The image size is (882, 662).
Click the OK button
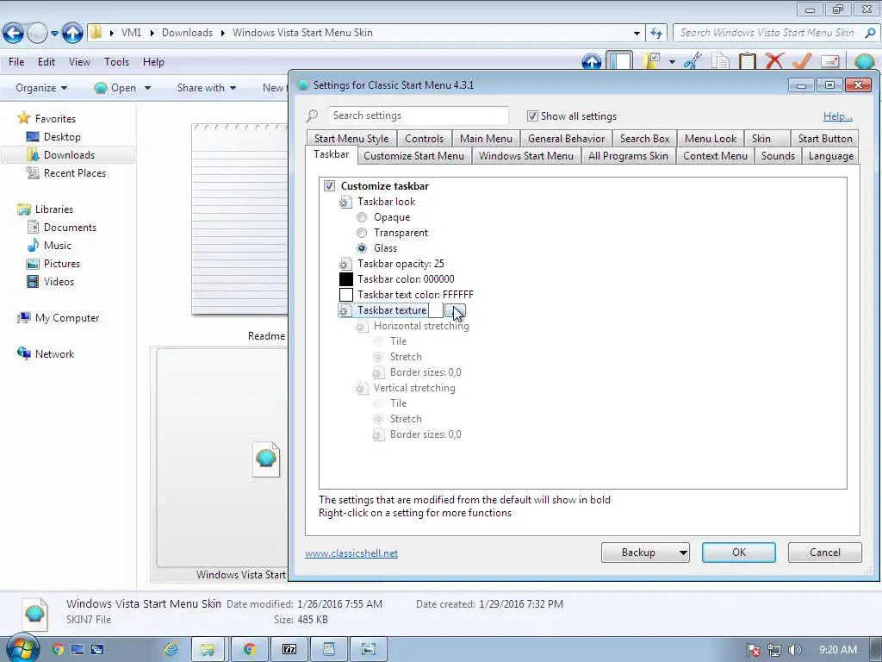click(738, 553)
